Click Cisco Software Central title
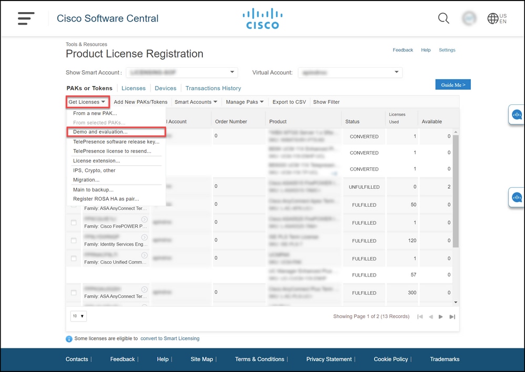Image resolution: width=525 pixels, height=372 pixels. [108, 18]
